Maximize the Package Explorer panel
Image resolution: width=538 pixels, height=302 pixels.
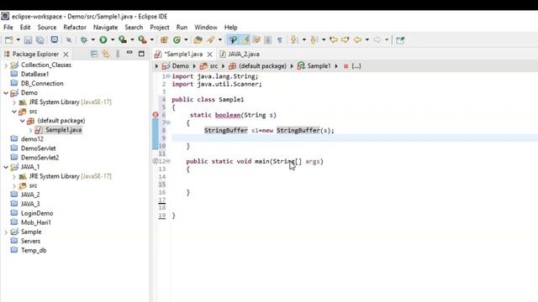click(x=141, y=54)
